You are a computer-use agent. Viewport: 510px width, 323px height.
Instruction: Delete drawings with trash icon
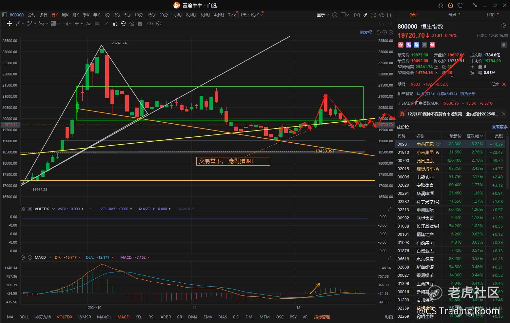tap(140, 24)
